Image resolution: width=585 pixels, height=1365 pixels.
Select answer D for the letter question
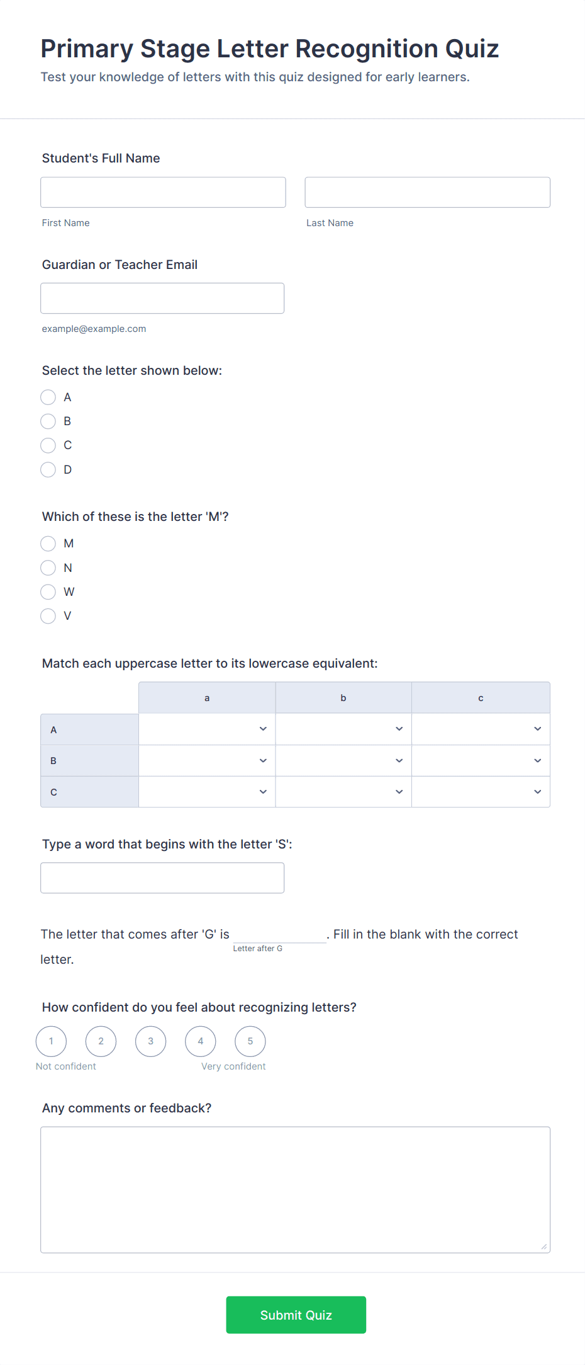(x=48, y=469)
